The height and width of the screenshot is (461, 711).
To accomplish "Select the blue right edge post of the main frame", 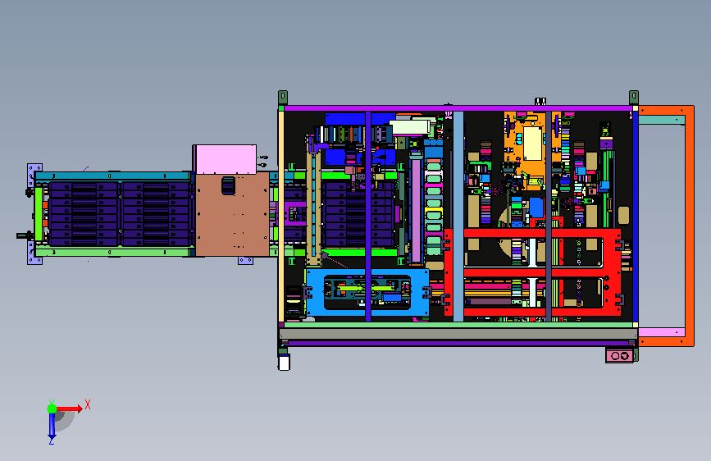I will 636,217.
